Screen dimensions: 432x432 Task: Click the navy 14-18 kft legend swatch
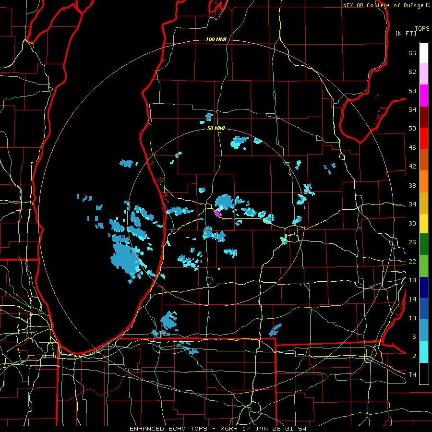pyautogui.click(x=424, y=288)
